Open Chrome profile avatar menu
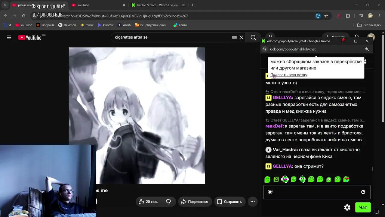385x217 pixels. point(370,16)
